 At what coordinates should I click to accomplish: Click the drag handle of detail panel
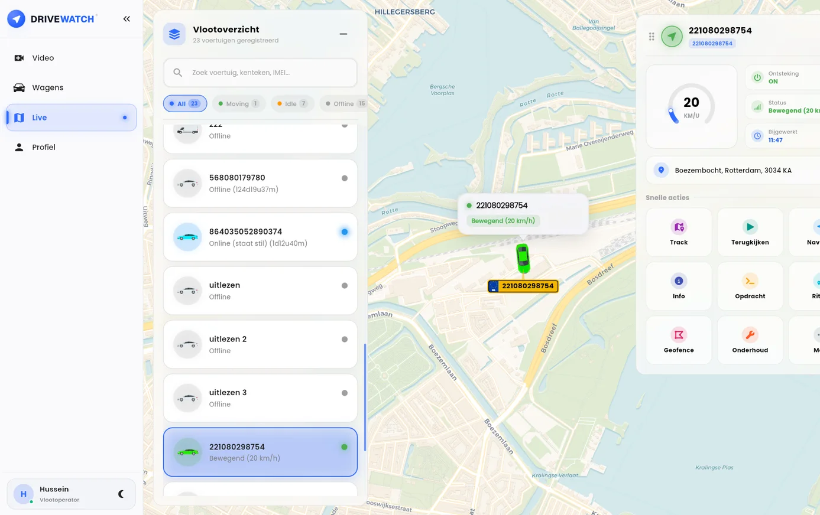tap(652, 37)
